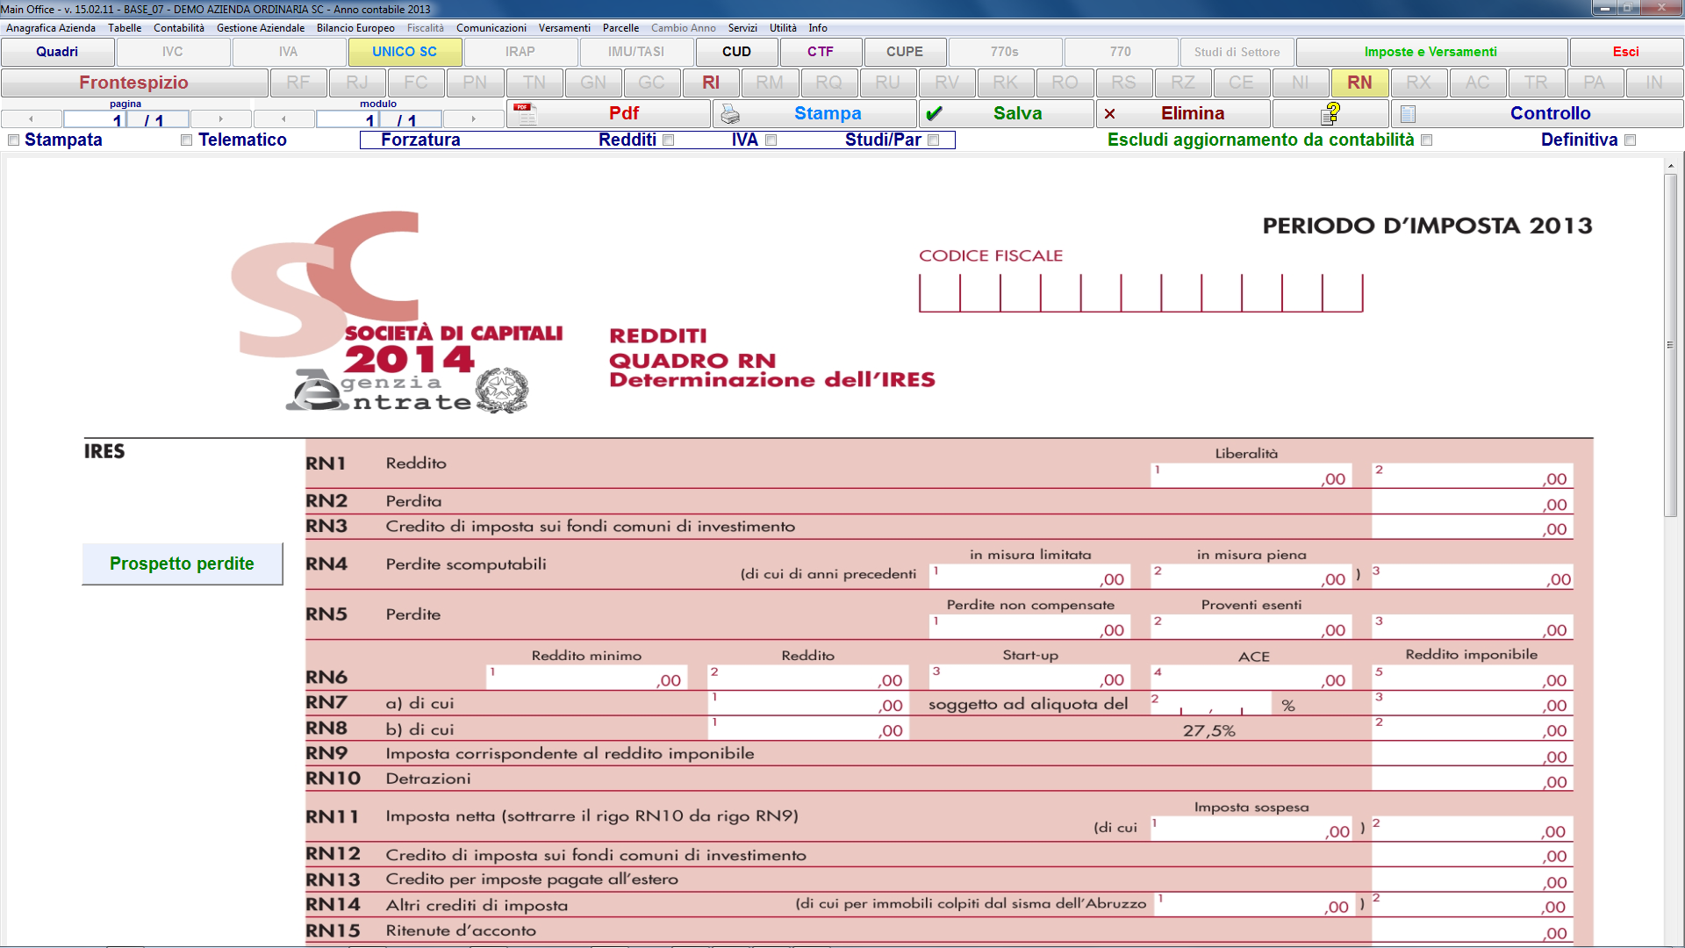Go to previous pagina arrow

(x=31, y=118)
